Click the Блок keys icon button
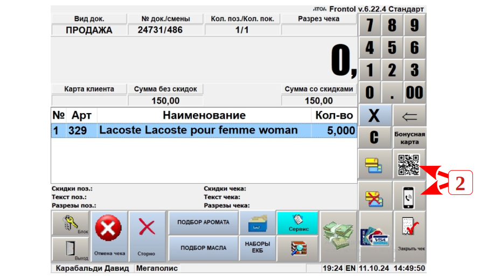The height and width of the screenshot is (279, 480). pyautogui.click(x=71, y=224)
